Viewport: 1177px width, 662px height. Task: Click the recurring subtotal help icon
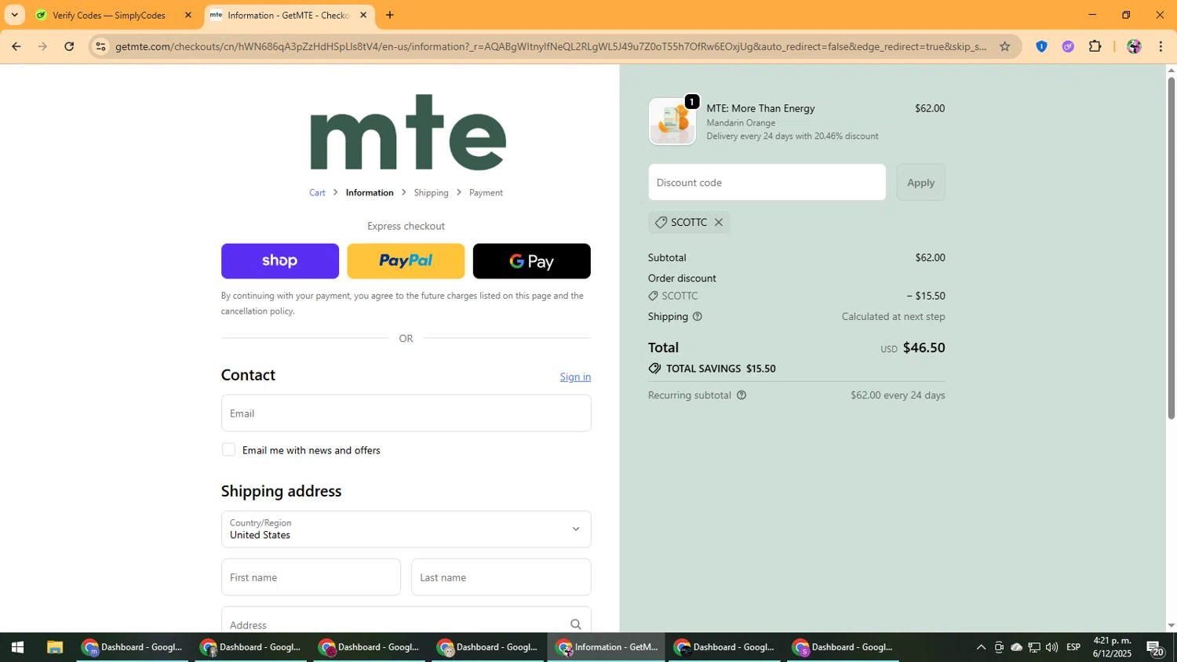[x=742, y=395]
